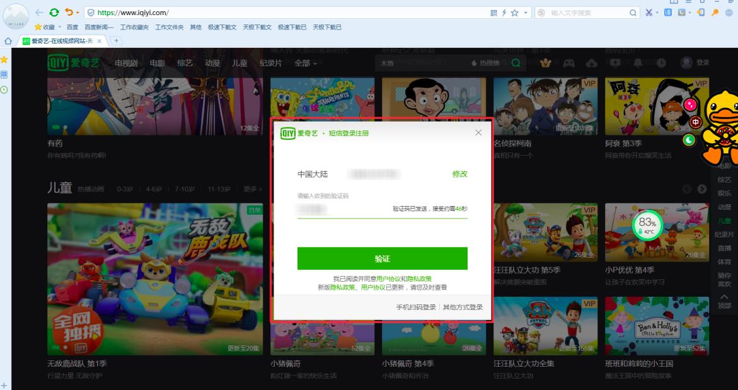Open the undo arrow dropdown in browser toolbar
The height and width of the screenshot is (390, 738).
(78, 13)
